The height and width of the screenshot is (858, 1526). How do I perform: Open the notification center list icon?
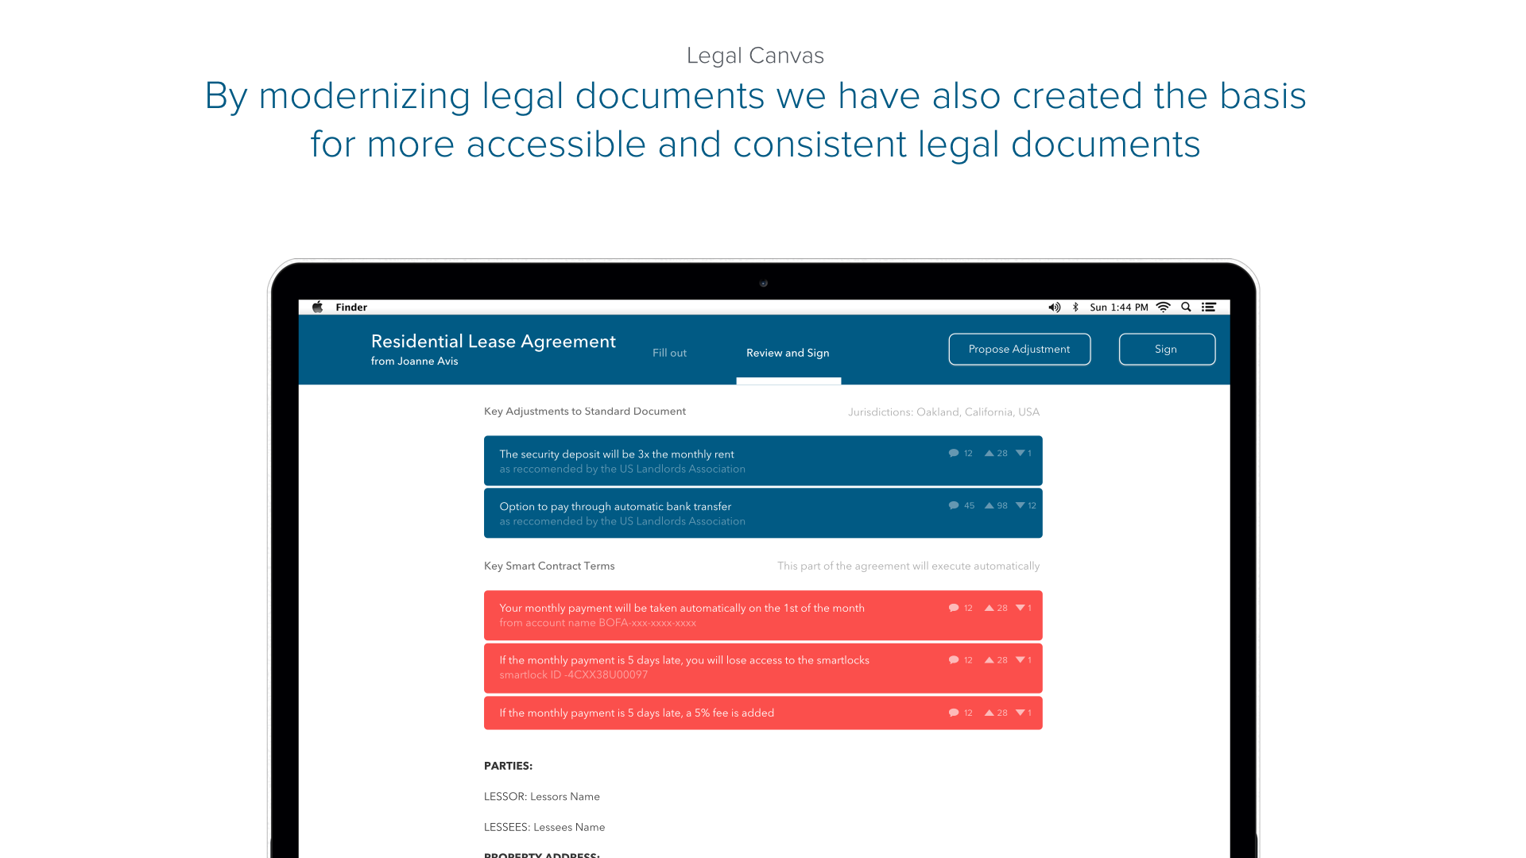pos(1209,307)
